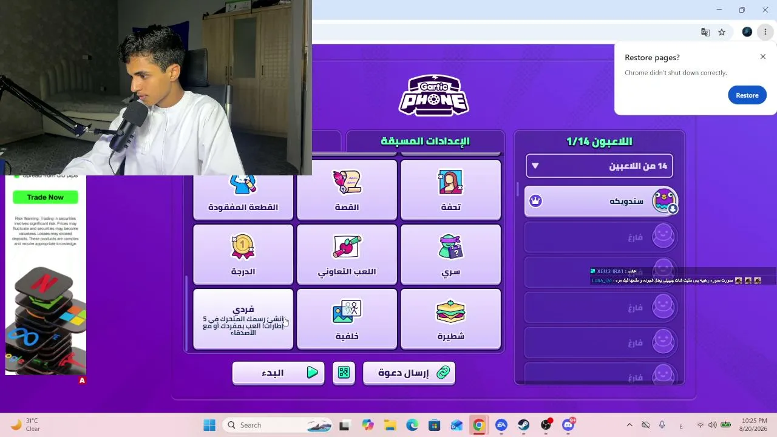Restore the closed Chrome pages
The height and width of the screenshot is (437, 777).
(x=747, y=95)
